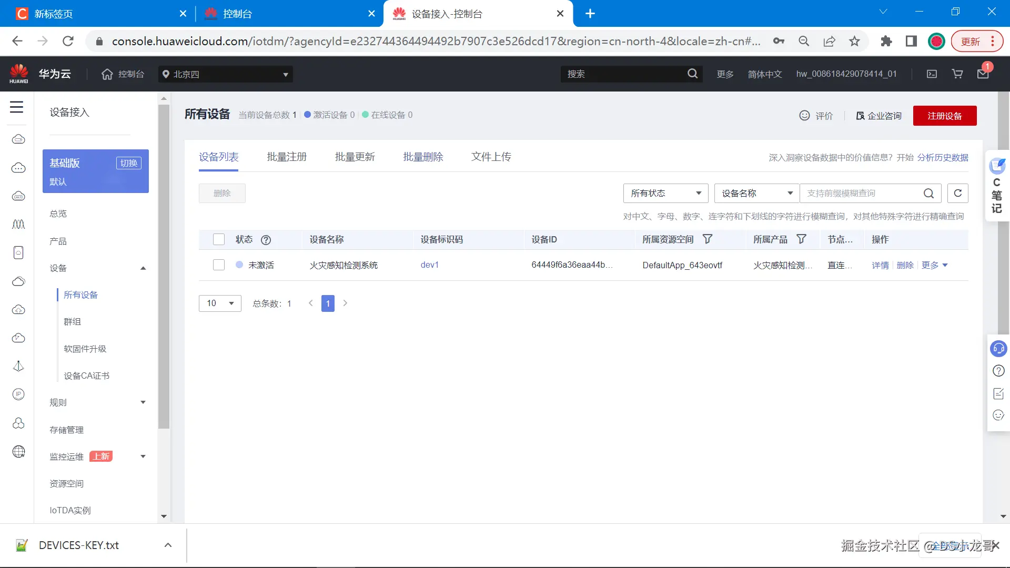The height and width of the screenshot is (568, 1010).
Task: Open the dev1 device identifier link
Action: coord(429,265)
